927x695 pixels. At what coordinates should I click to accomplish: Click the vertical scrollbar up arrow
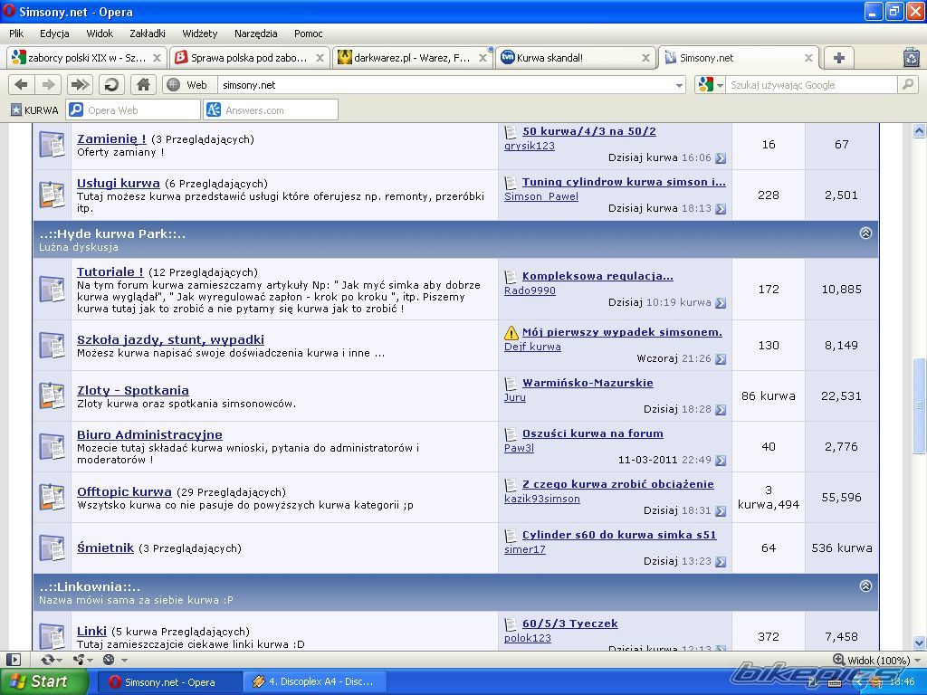point(919,130)
